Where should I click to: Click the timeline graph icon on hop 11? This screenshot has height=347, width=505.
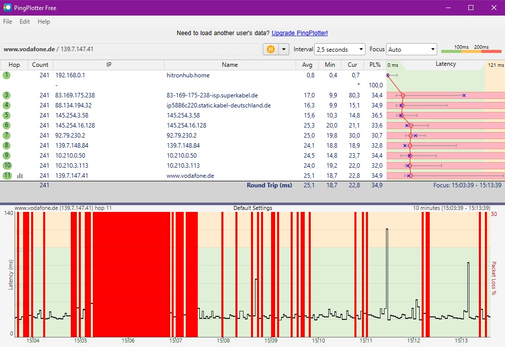[x=20, y=176]
